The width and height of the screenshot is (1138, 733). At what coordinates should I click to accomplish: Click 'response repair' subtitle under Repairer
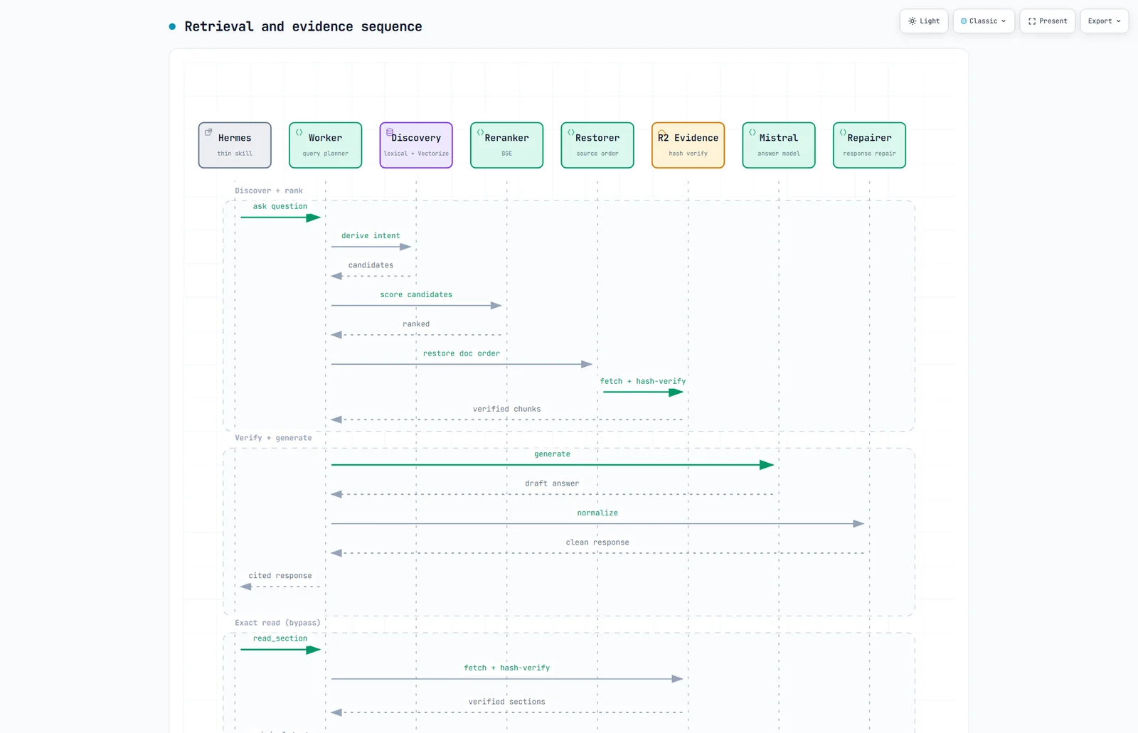869,154
